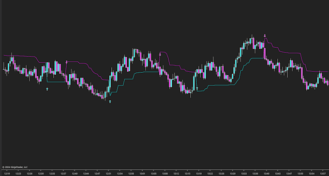Viewport: 329px width, 176px height.
Task: Click the 13:26 time axis label
Action: point(222,174)
